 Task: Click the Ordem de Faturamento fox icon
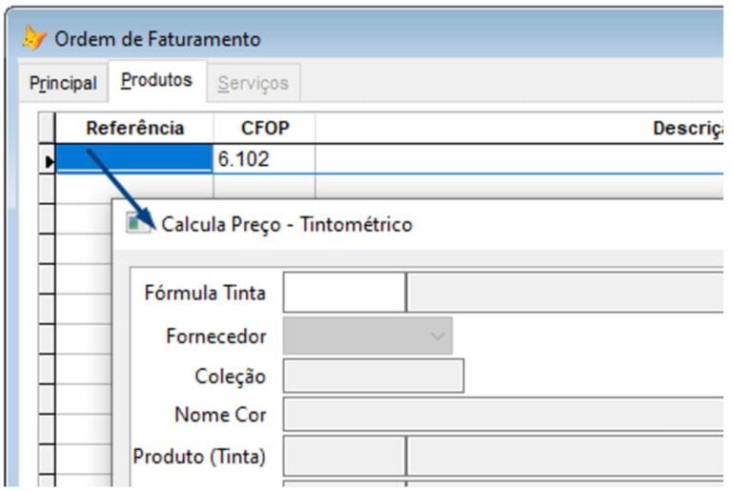34,38
